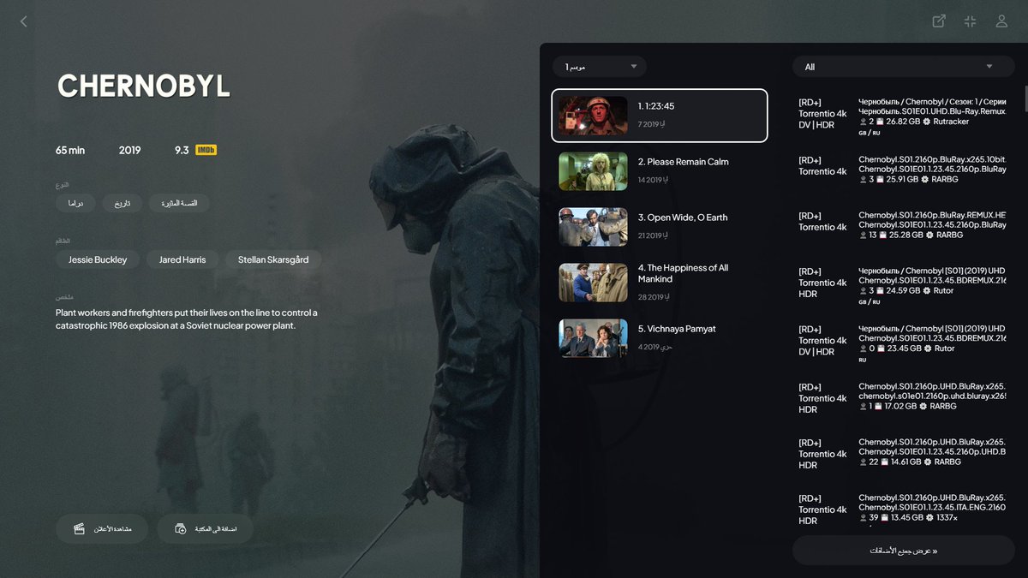
Task: Select episode 1. 1:23:45
Action: point(660,115)
